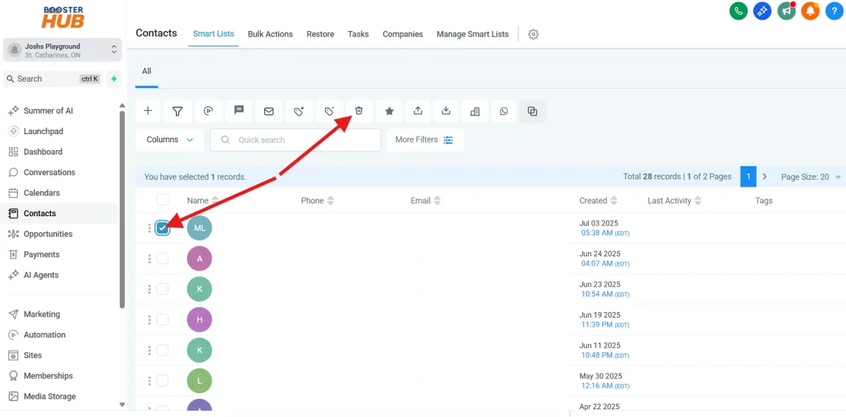The width and height of the screenshot is (846, 417).
Task: Uncheck the ML contact checkbox
Action: [x=162, y=228]
